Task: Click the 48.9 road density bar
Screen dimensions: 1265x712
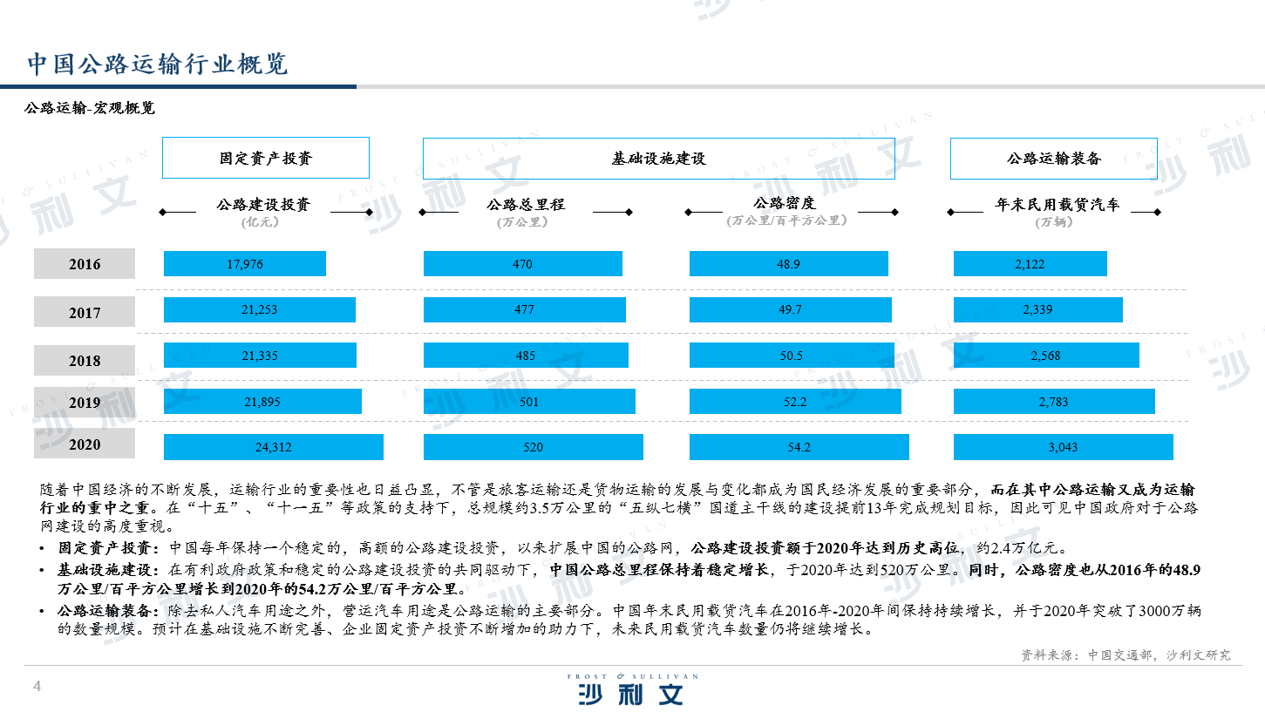Action: tap(789, 264)
